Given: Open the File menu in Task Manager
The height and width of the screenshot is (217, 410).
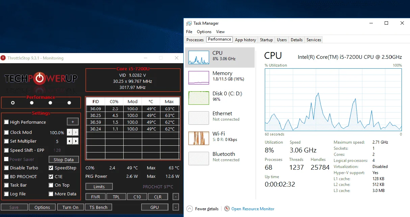Looking at the screenshot, I should pyautogui.click(x=189, y=31).
